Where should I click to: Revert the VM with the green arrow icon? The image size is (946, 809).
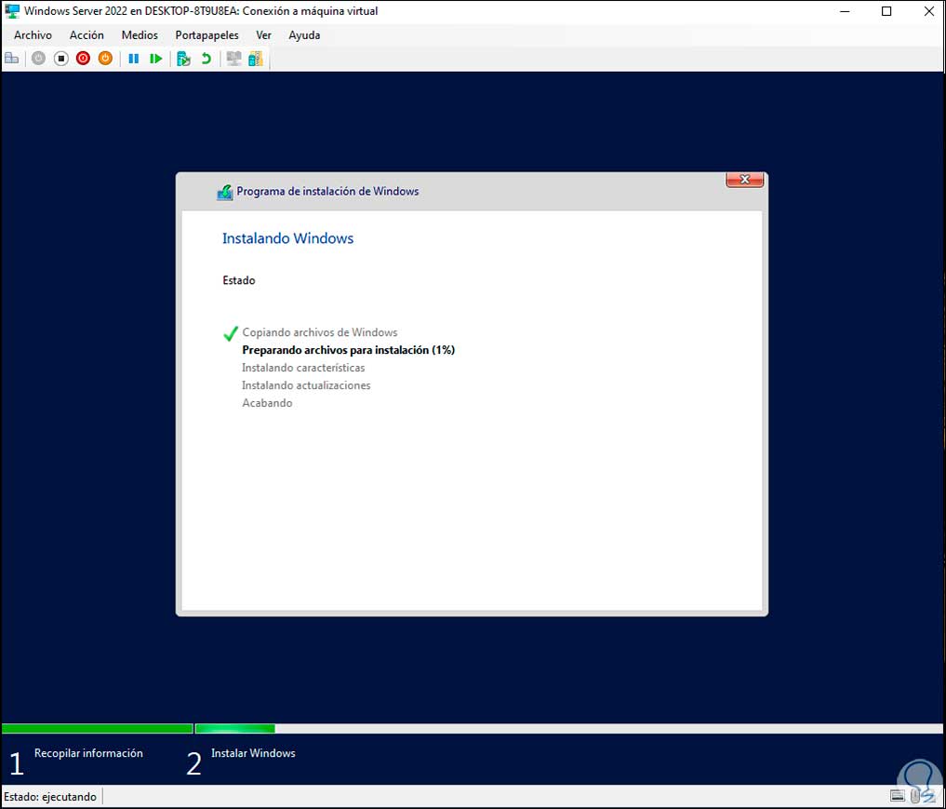207,59
